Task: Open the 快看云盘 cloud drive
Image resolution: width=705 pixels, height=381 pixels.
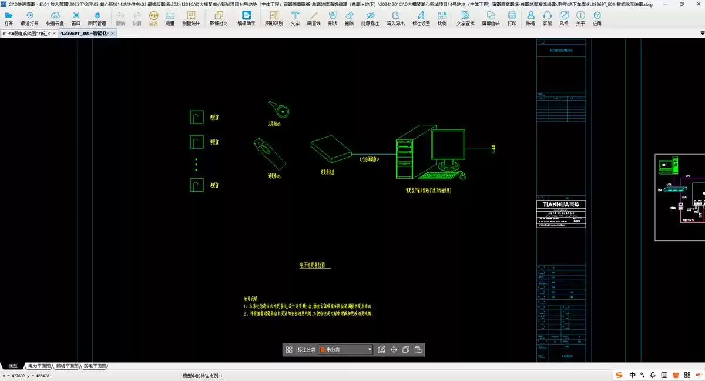Action: pyautogui.click(x=55, y=18)
